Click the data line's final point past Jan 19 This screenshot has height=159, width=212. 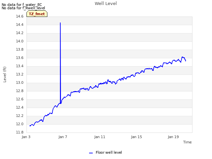click(185, 61)
